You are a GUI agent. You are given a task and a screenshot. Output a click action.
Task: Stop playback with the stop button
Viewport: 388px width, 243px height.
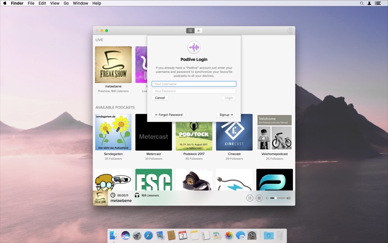(259, 198)
